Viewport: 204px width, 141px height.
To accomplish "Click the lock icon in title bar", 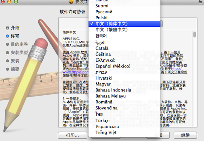I will [200, 2].
